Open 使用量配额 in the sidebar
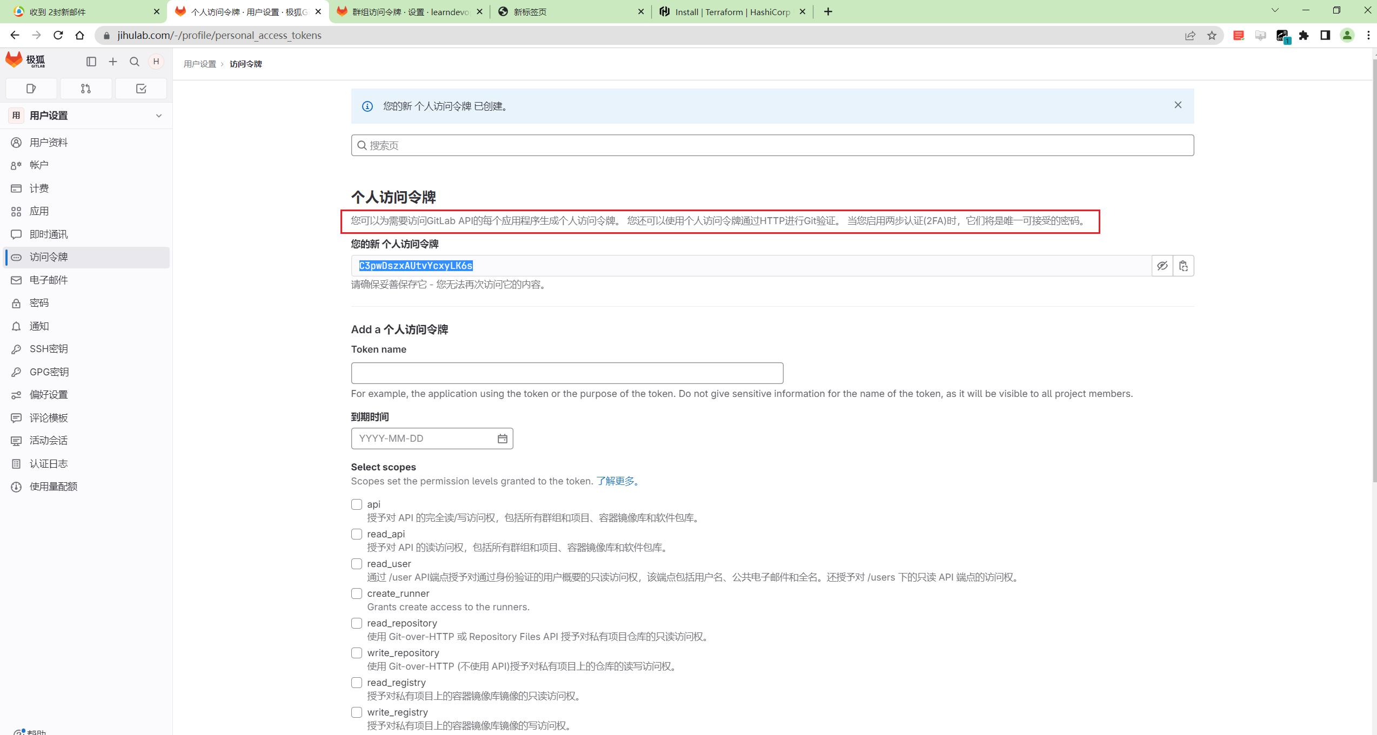 point(86,487)
